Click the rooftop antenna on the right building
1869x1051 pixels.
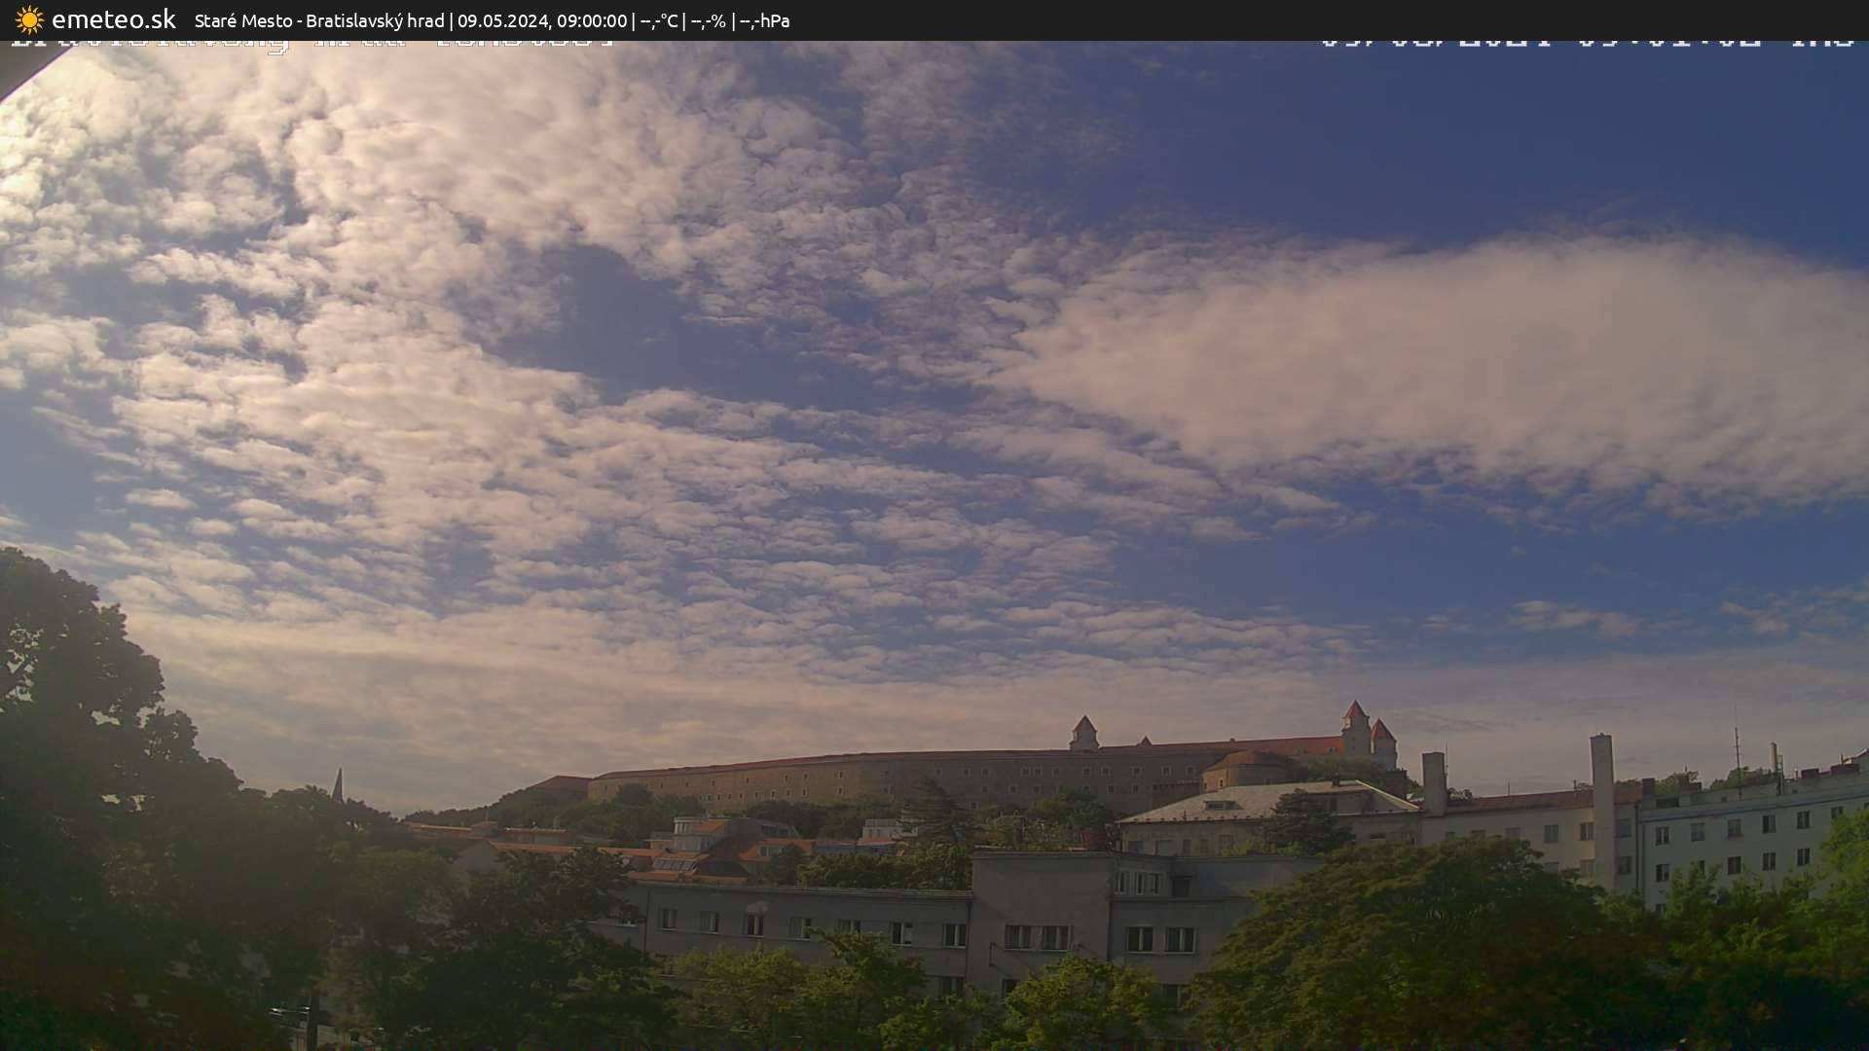[1736, 747]
